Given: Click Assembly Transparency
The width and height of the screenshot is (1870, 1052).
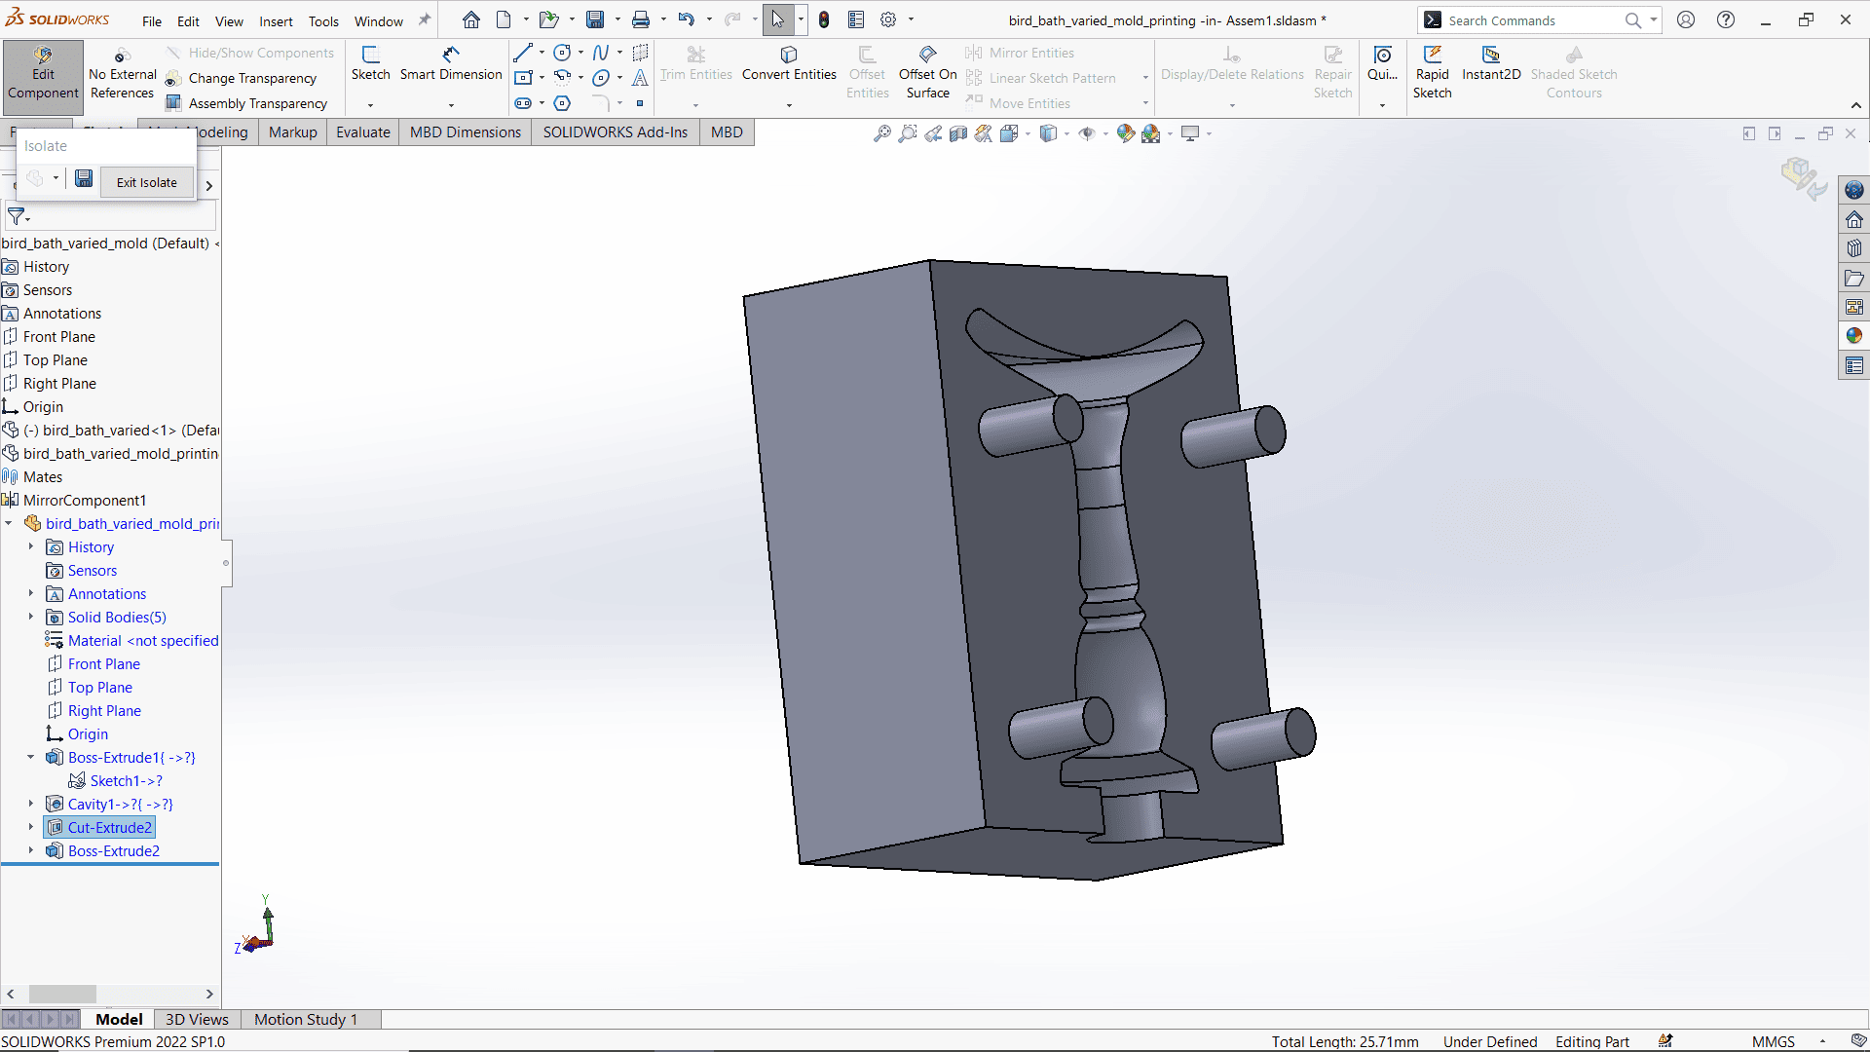Looking at the screenshot, I should point(247,103).
